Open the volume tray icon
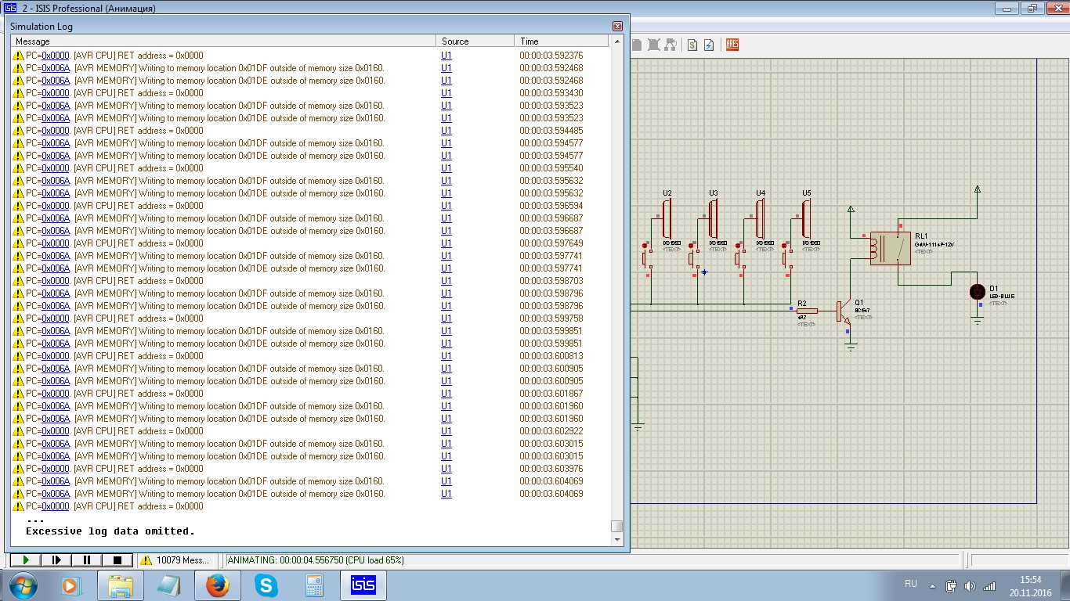Screen dimensions: 1070x601 (970, 585)
